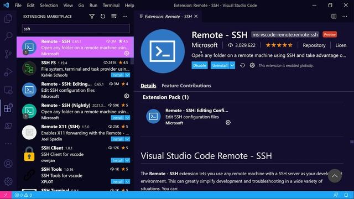This screenshot has width=354, height=199.
Task: Open Run and Debug view
Action: [x=8, y=72]
